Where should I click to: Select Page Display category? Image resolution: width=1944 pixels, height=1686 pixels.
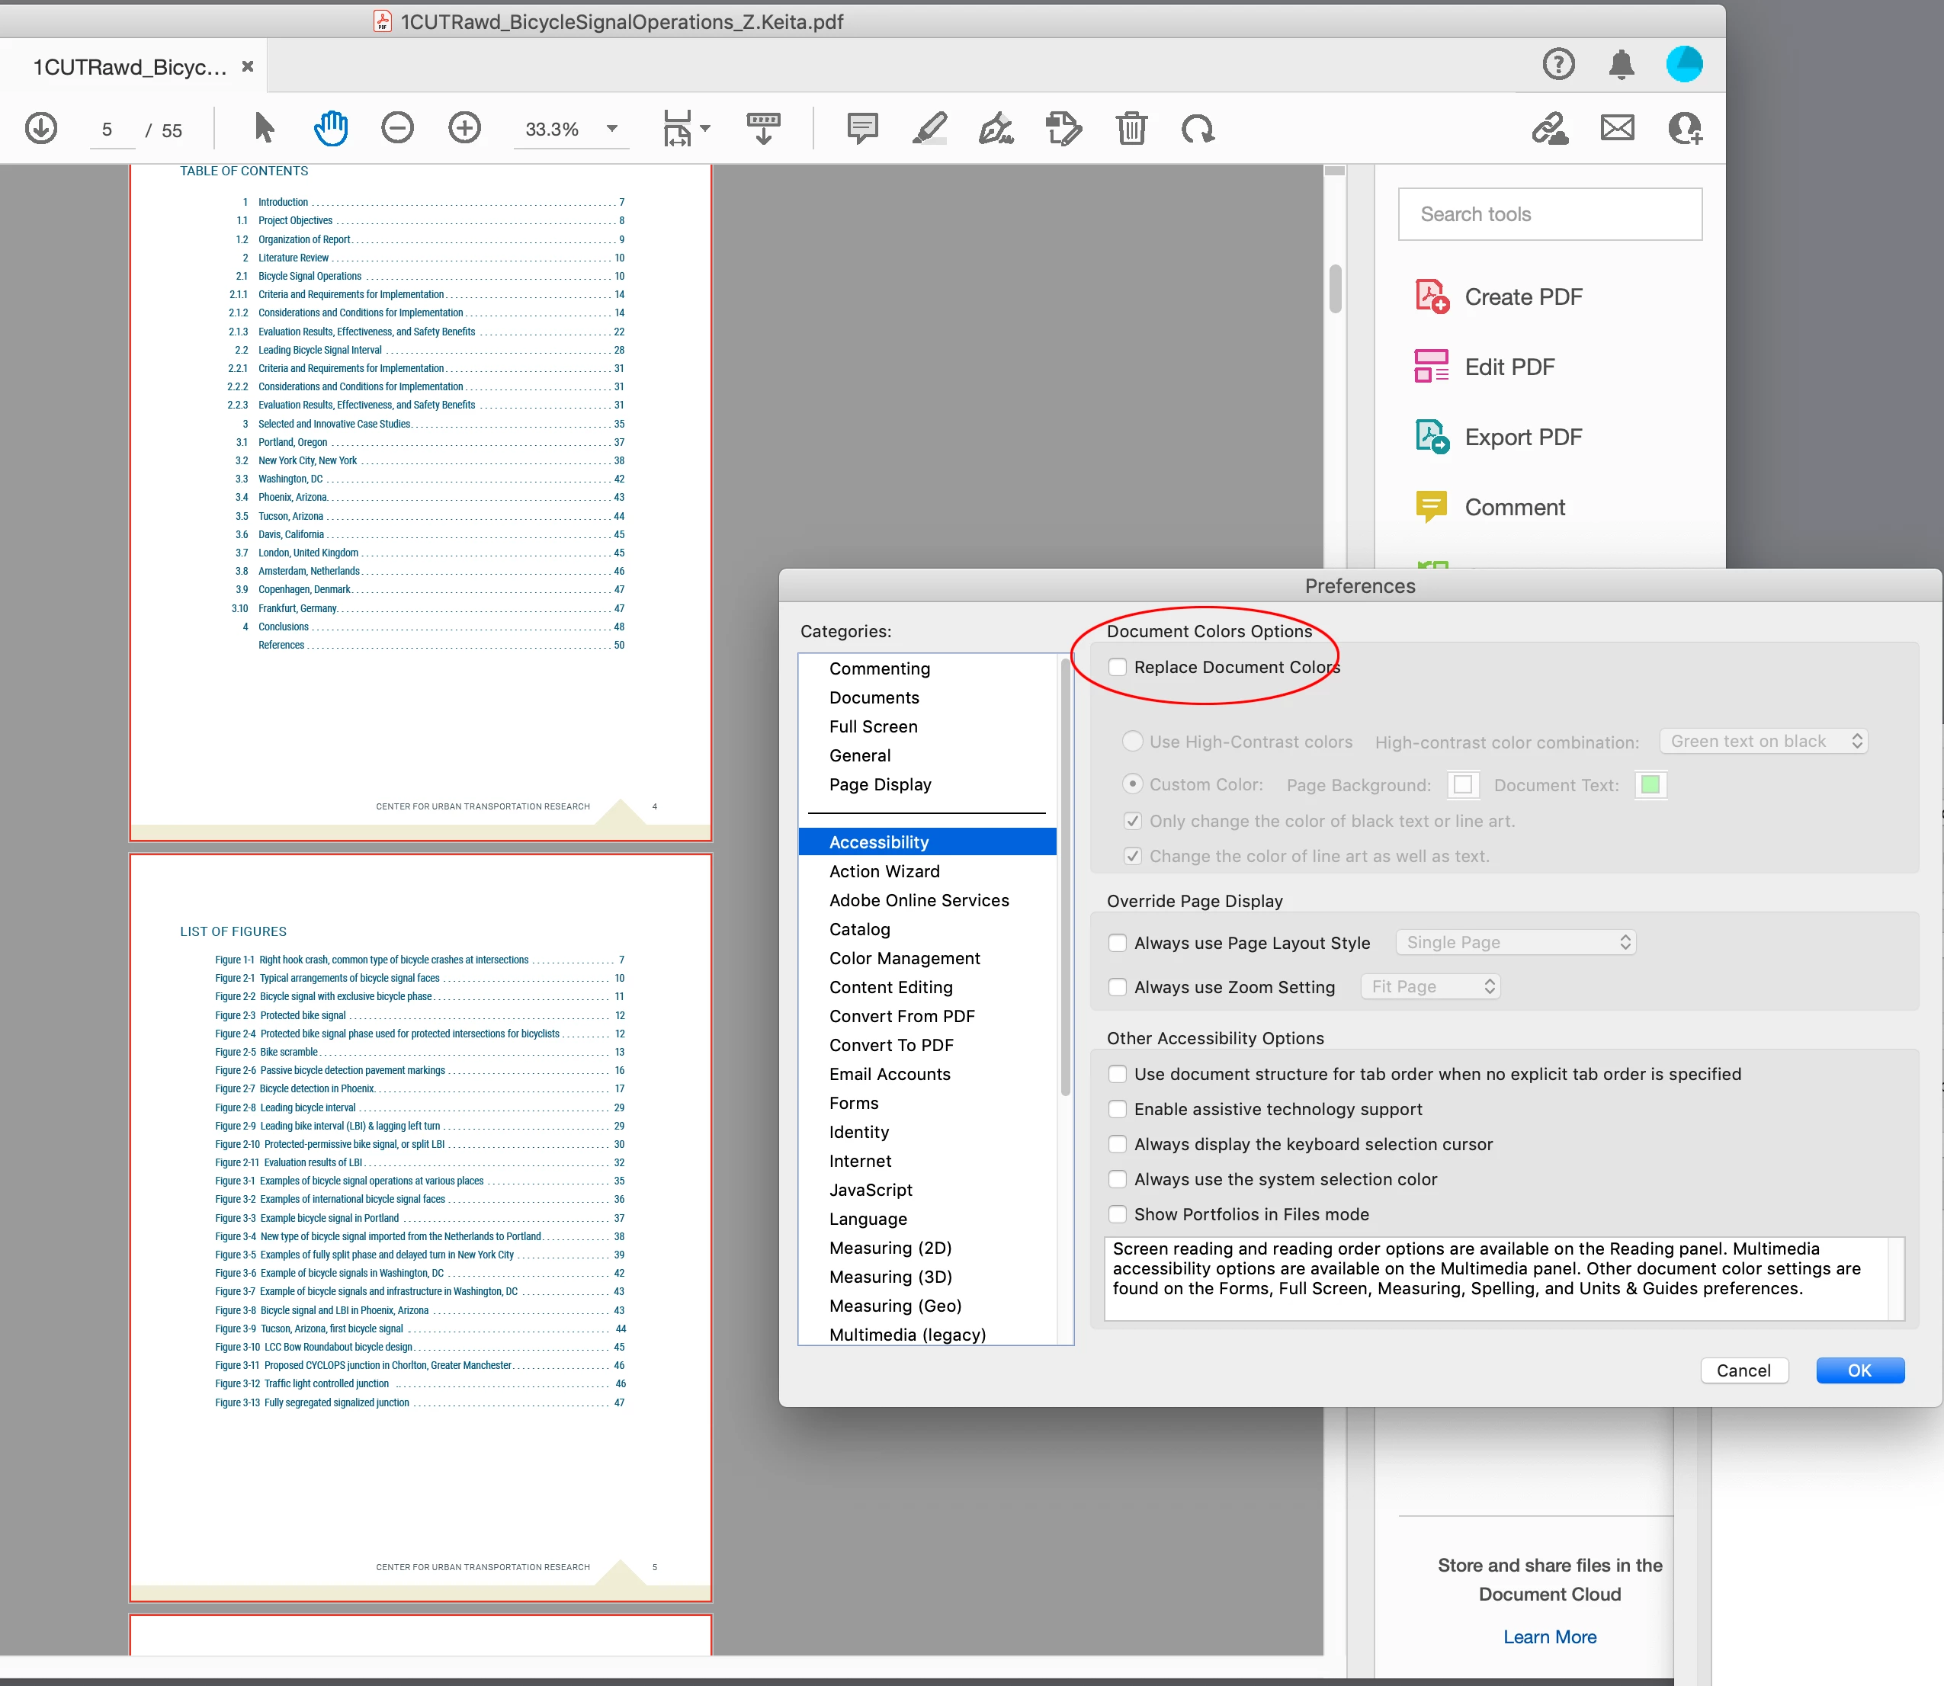pyautogui.click(x=880, y=784)
